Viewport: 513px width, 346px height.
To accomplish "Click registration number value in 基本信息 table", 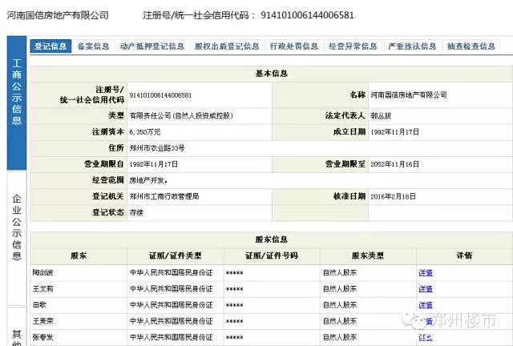I will [x=160, y=95].
